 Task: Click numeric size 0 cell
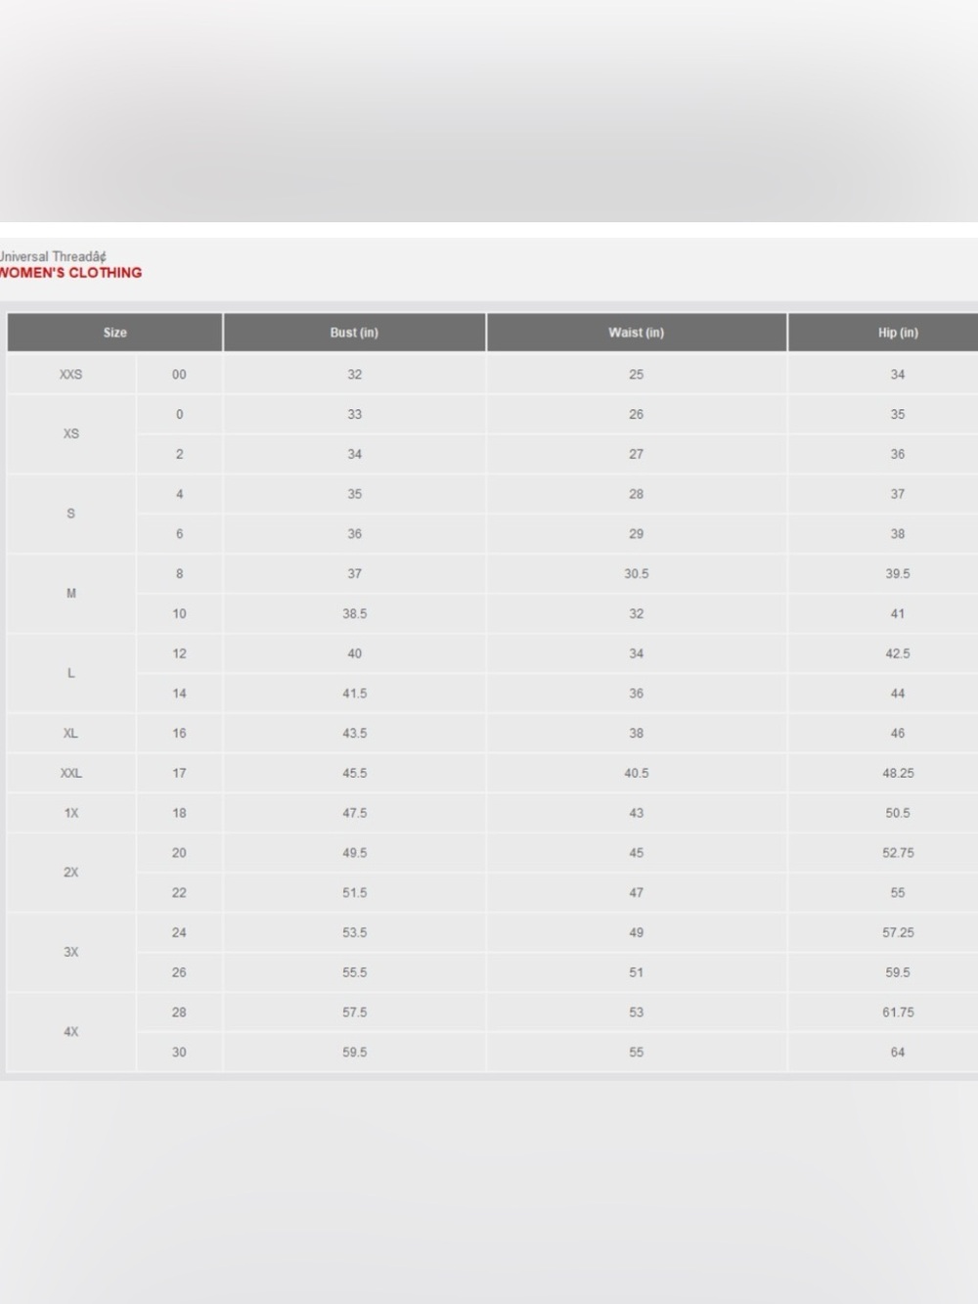(179, 415)
